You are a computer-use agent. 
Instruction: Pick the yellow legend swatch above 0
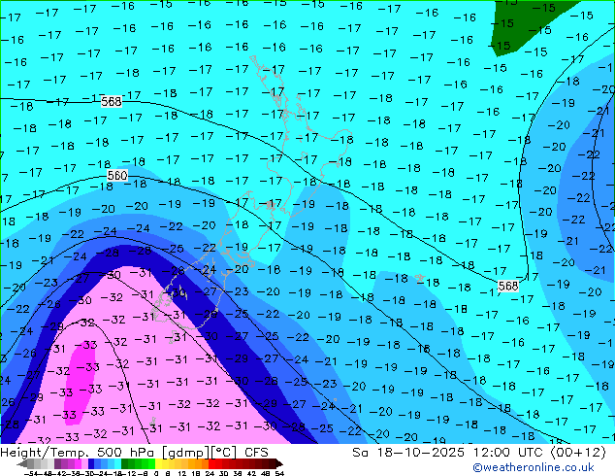158,463
